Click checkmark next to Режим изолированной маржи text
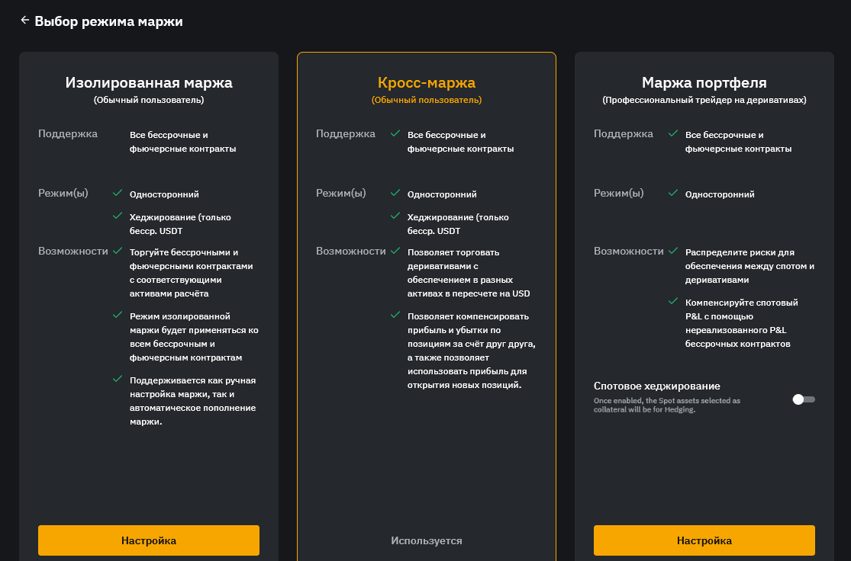Screen dimensions: 851x561 [118, 315]
